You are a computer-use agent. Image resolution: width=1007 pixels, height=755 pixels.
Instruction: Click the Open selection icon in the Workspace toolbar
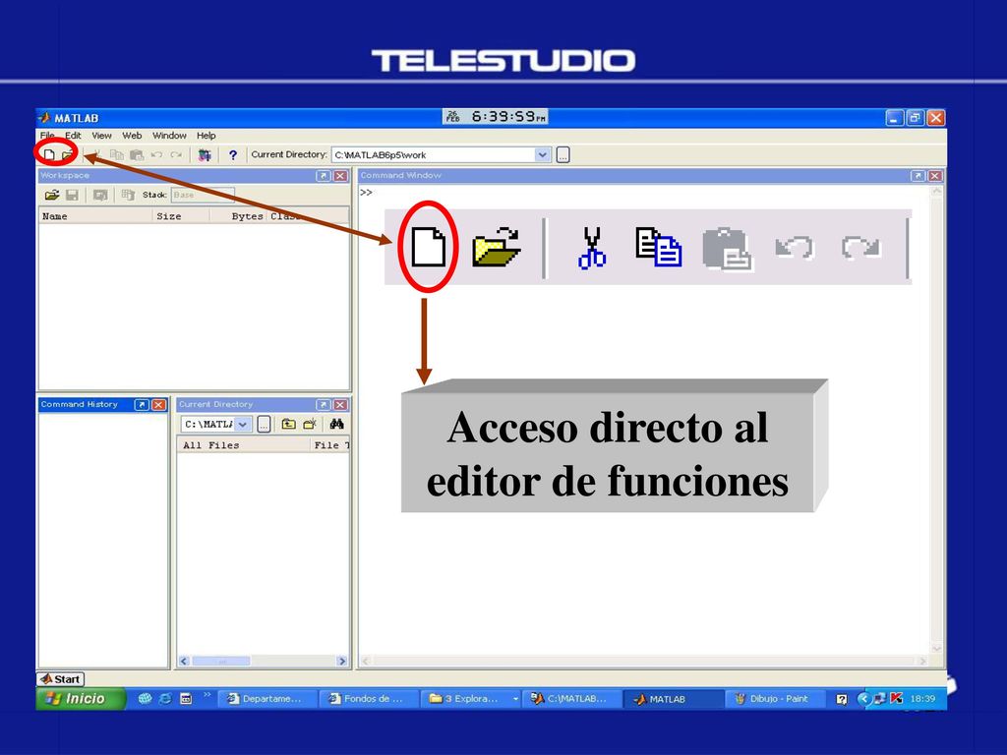click(x=100, y=195)
